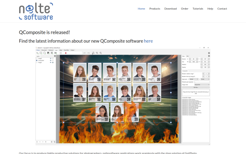Switch to the Clipboard tab in QComposite ribbon
This screenshot has height=154, width=246.
[51, 50]
